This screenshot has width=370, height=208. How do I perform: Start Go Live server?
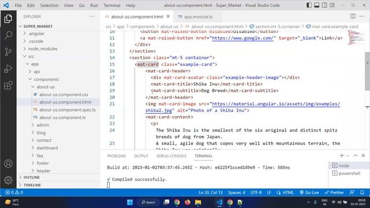309,192
